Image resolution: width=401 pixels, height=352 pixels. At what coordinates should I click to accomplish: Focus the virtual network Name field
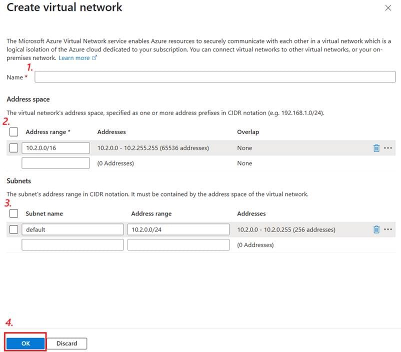pyautogui.click(x=215, y=77)
